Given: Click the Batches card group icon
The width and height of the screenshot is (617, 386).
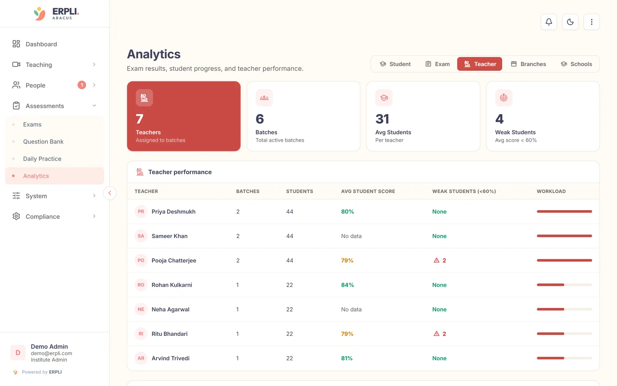Looking at the screenshot, I should [x=264, y=98].
